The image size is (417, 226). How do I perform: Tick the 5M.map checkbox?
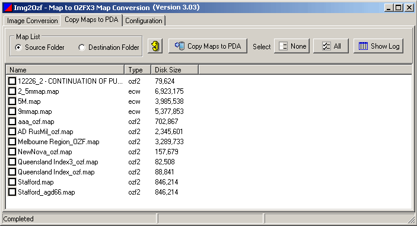pos(12,101)
